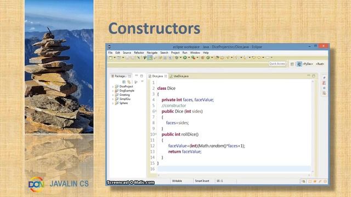
Task: Click the Debug bug icon in toolbar
Action: coord(177,58)
